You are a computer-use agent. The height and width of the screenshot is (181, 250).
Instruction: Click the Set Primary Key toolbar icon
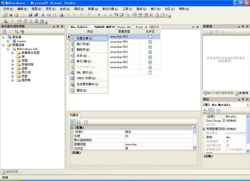point(12,21)
